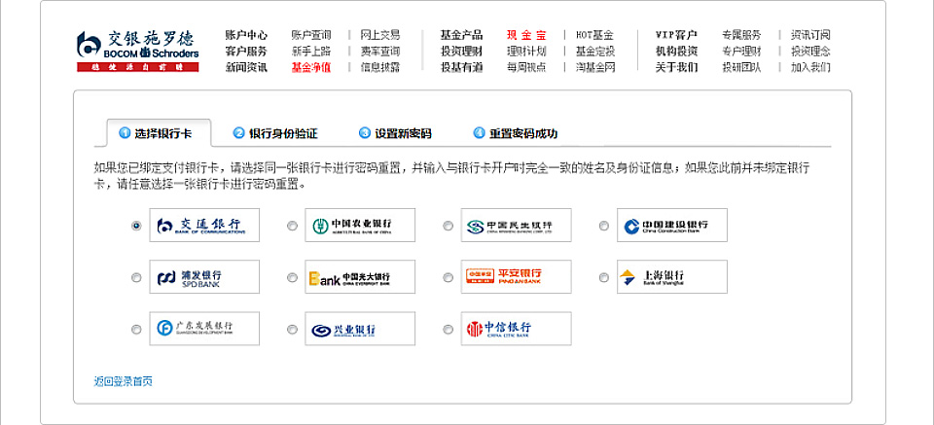
Task: Open the 基金产品 menu
Action: [x=461, y=35]
